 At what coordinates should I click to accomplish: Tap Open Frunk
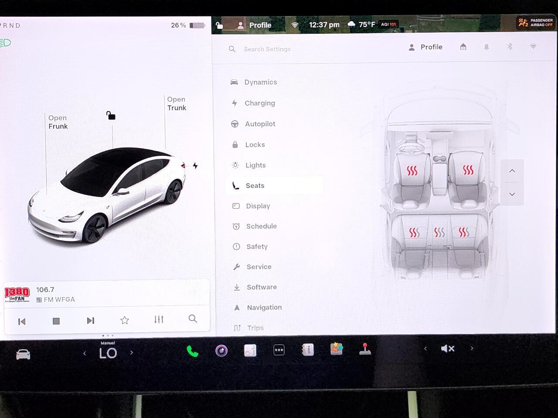[58, 122]
